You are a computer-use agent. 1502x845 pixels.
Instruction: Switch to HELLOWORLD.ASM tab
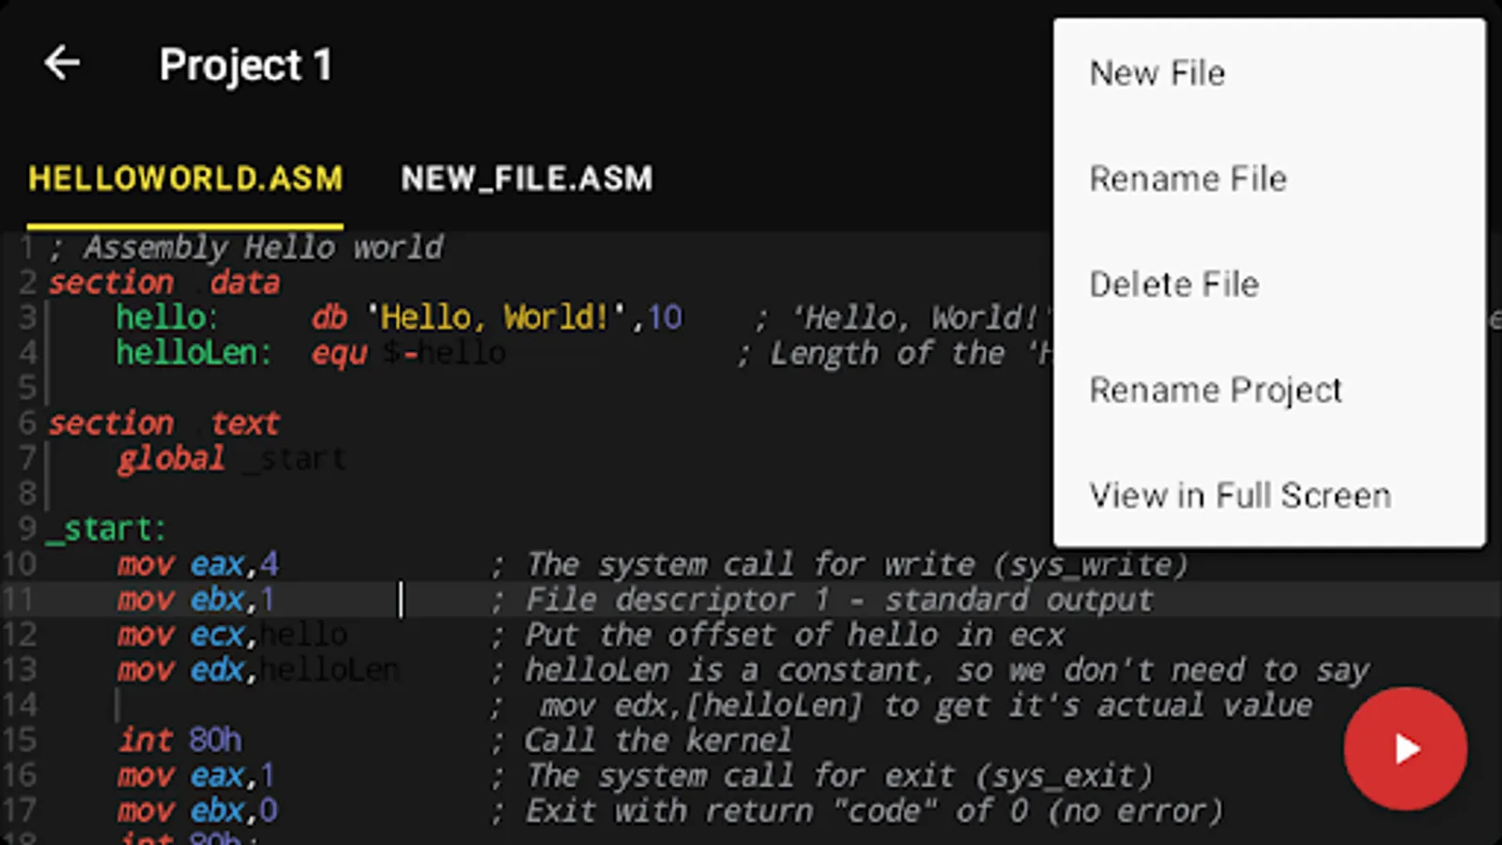tap(185, 178)
